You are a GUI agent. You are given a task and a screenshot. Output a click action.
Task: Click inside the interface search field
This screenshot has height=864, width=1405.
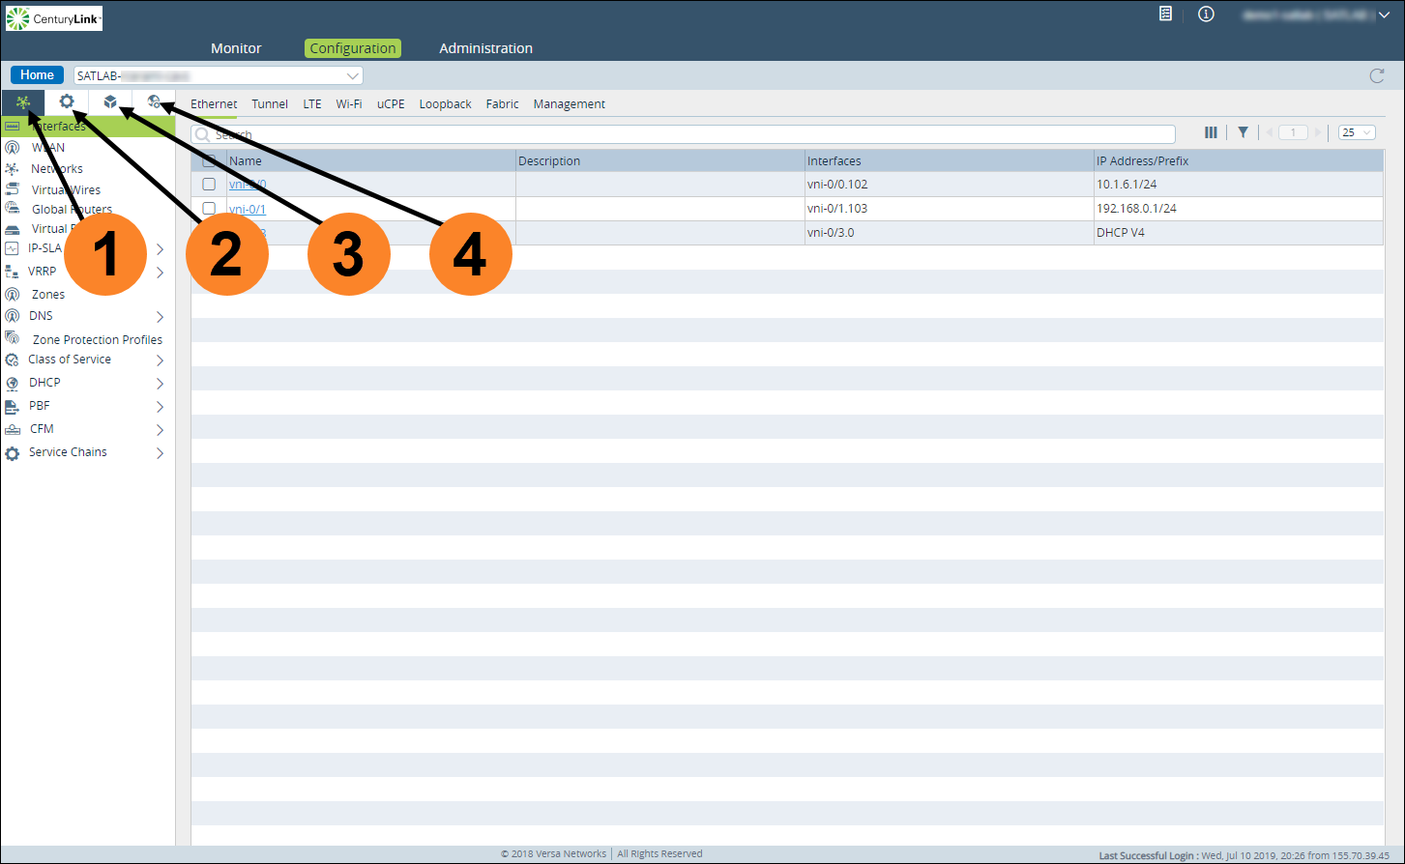(677, 133)
